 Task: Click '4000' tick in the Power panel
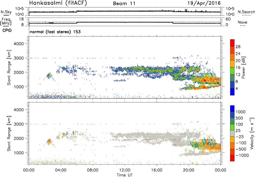point(19,44)
